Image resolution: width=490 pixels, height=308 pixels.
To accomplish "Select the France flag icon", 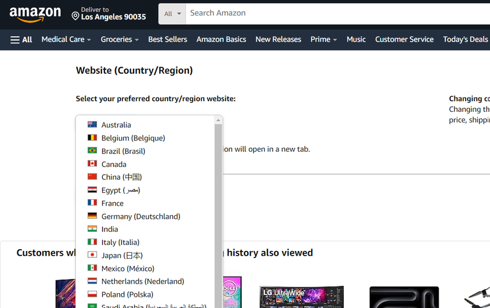I will pos(92,203).
